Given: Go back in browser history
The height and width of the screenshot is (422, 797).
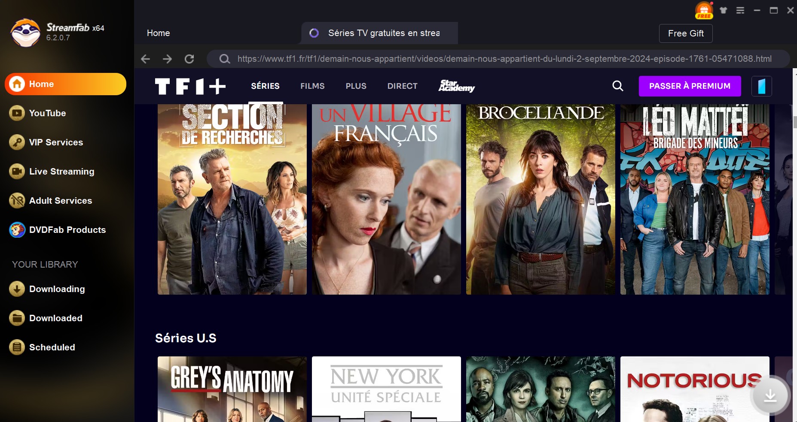Looking at the screenshot, I should pos(146,59).
